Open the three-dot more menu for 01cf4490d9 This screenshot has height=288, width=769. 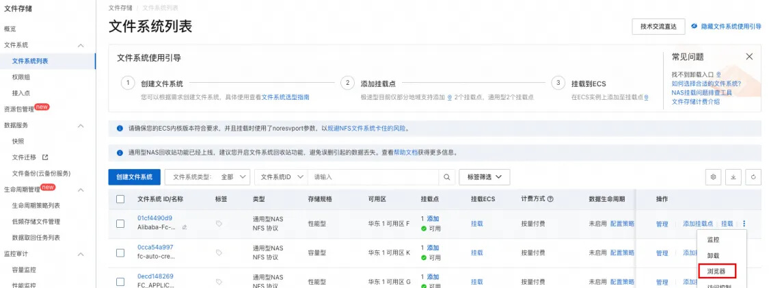point(744,224)
